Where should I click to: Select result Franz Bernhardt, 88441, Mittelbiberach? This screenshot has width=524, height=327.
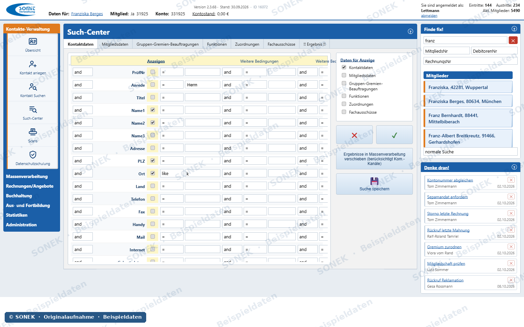(x=468, y=118)
